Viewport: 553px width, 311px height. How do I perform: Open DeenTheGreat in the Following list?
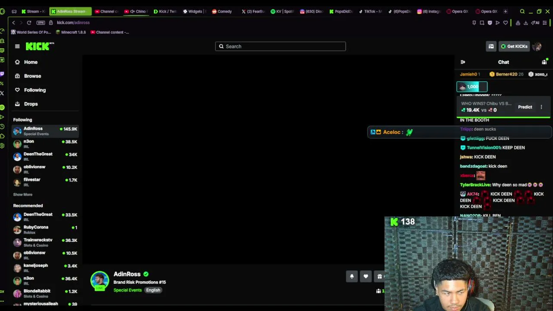45,156
